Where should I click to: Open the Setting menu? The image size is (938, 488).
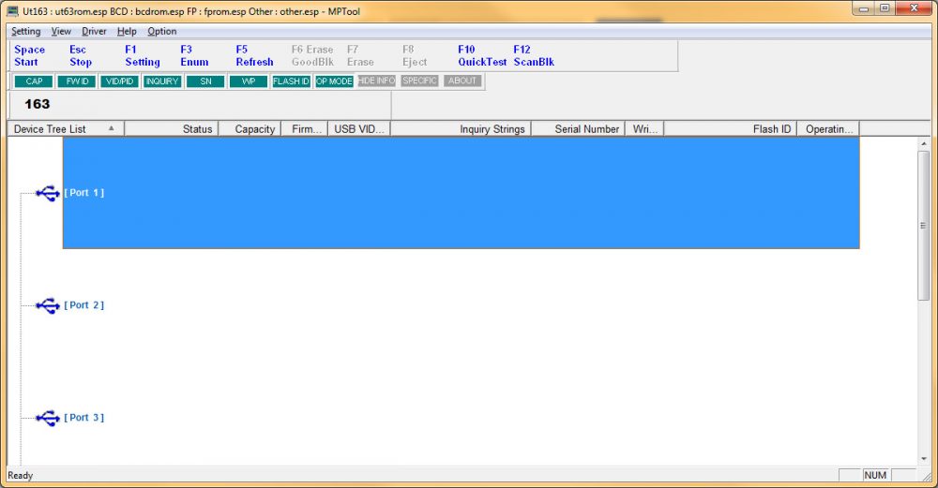tap(26, 31)
